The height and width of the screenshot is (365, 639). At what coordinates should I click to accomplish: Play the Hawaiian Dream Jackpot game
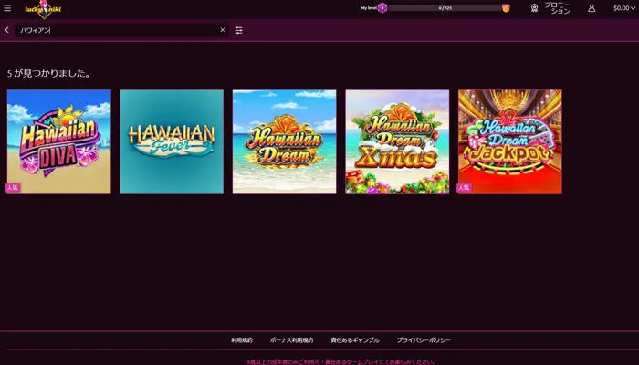click(509, 141)
